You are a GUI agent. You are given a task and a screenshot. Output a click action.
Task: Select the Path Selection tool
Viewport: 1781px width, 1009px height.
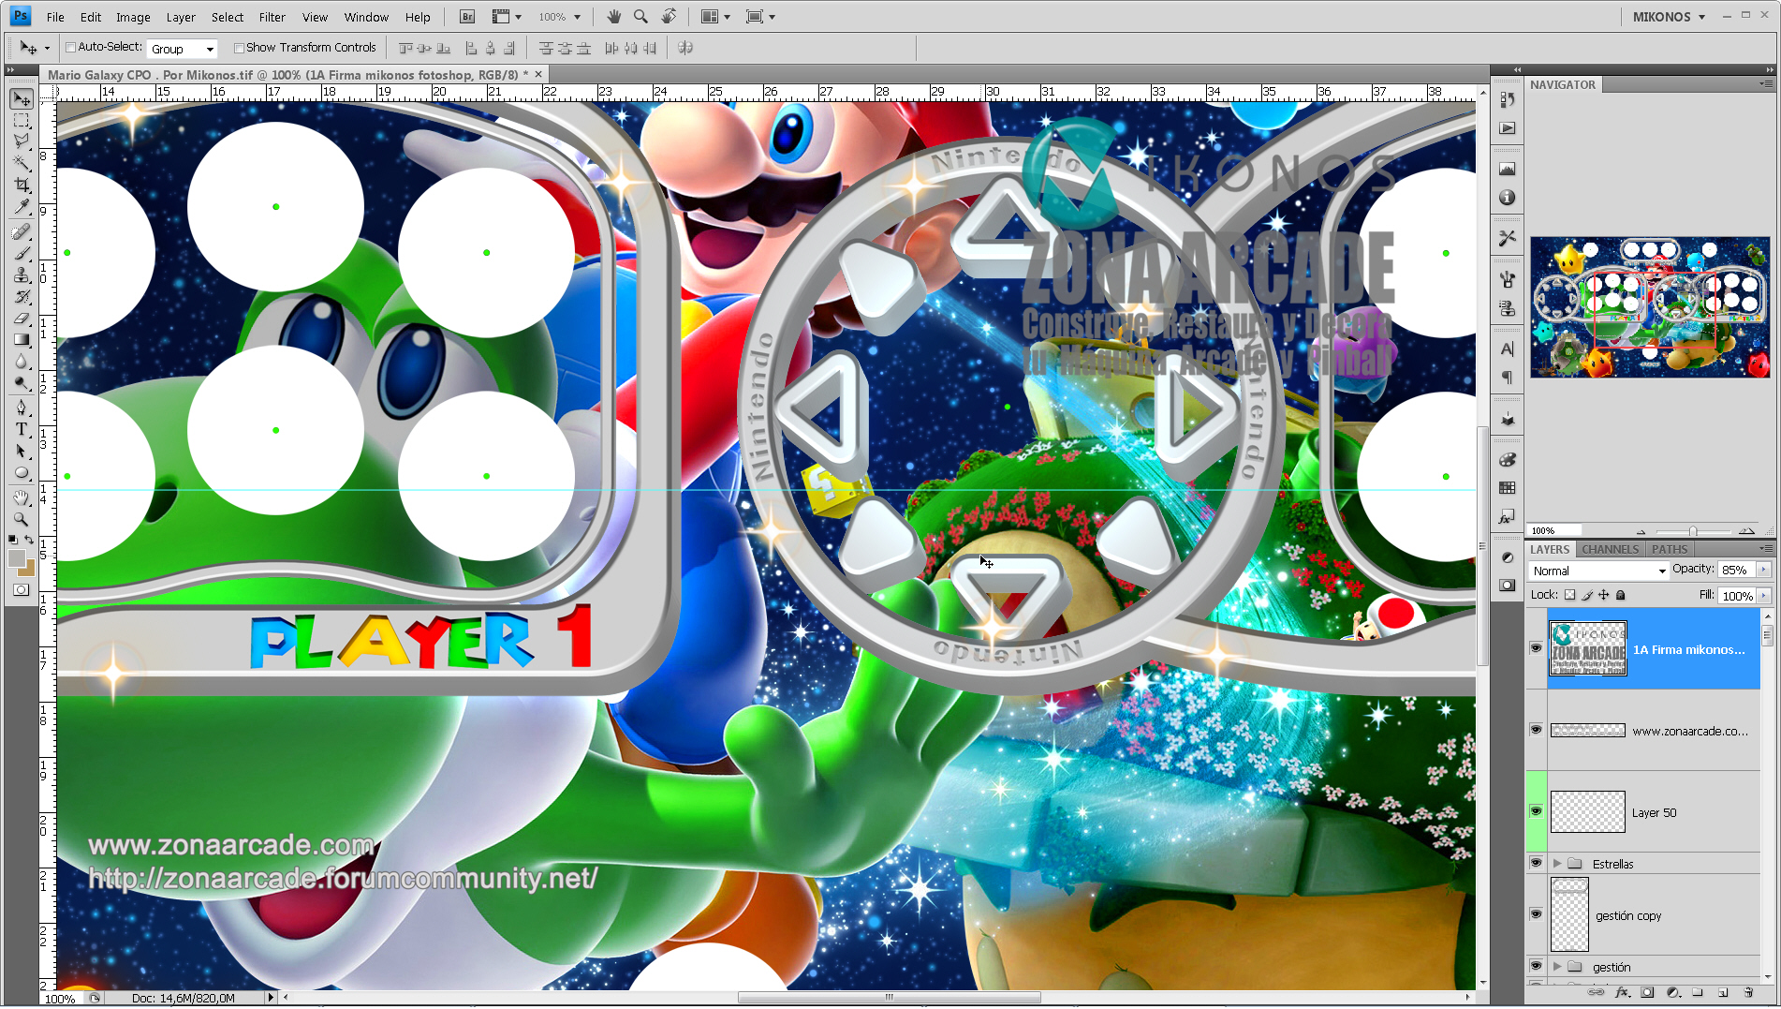[22, 451]
